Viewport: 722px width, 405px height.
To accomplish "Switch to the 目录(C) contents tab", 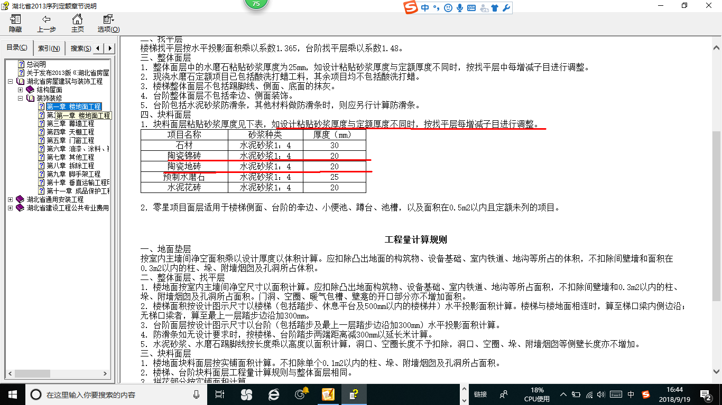I will click(x=17, y=48).
